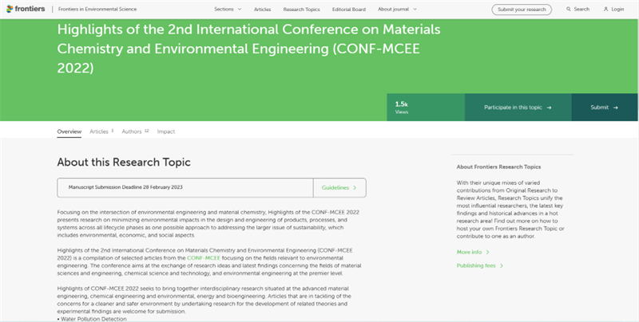This screenshot has height=322, width=639.
Task: Click the arrow icon on Participate button
Action: point(549,108)
